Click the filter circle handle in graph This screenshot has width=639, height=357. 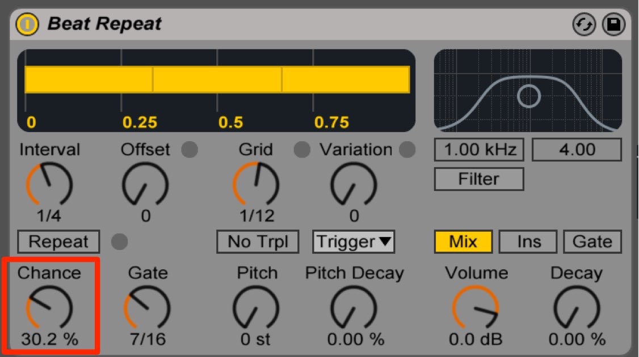(528, 96)
